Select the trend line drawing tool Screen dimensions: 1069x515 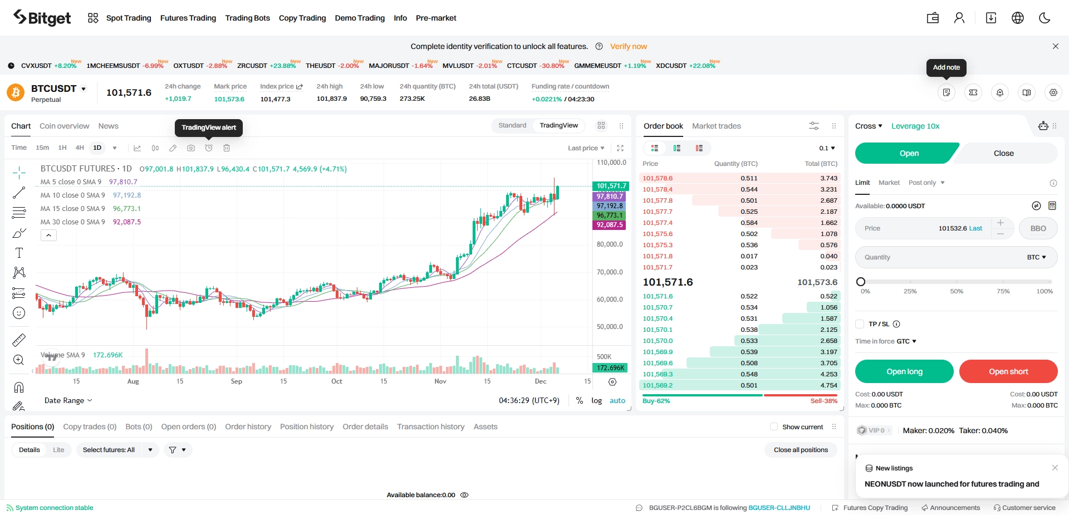pyautogui.click(x=19, y=193)
